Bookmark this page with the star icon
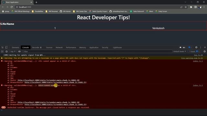Viewport: 207px width, 116px height. [186, 7]
